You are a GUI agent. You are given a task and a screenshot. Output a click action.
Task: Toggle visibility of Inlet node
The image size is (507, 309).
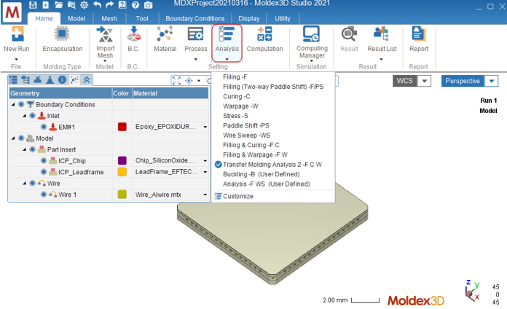32,116
